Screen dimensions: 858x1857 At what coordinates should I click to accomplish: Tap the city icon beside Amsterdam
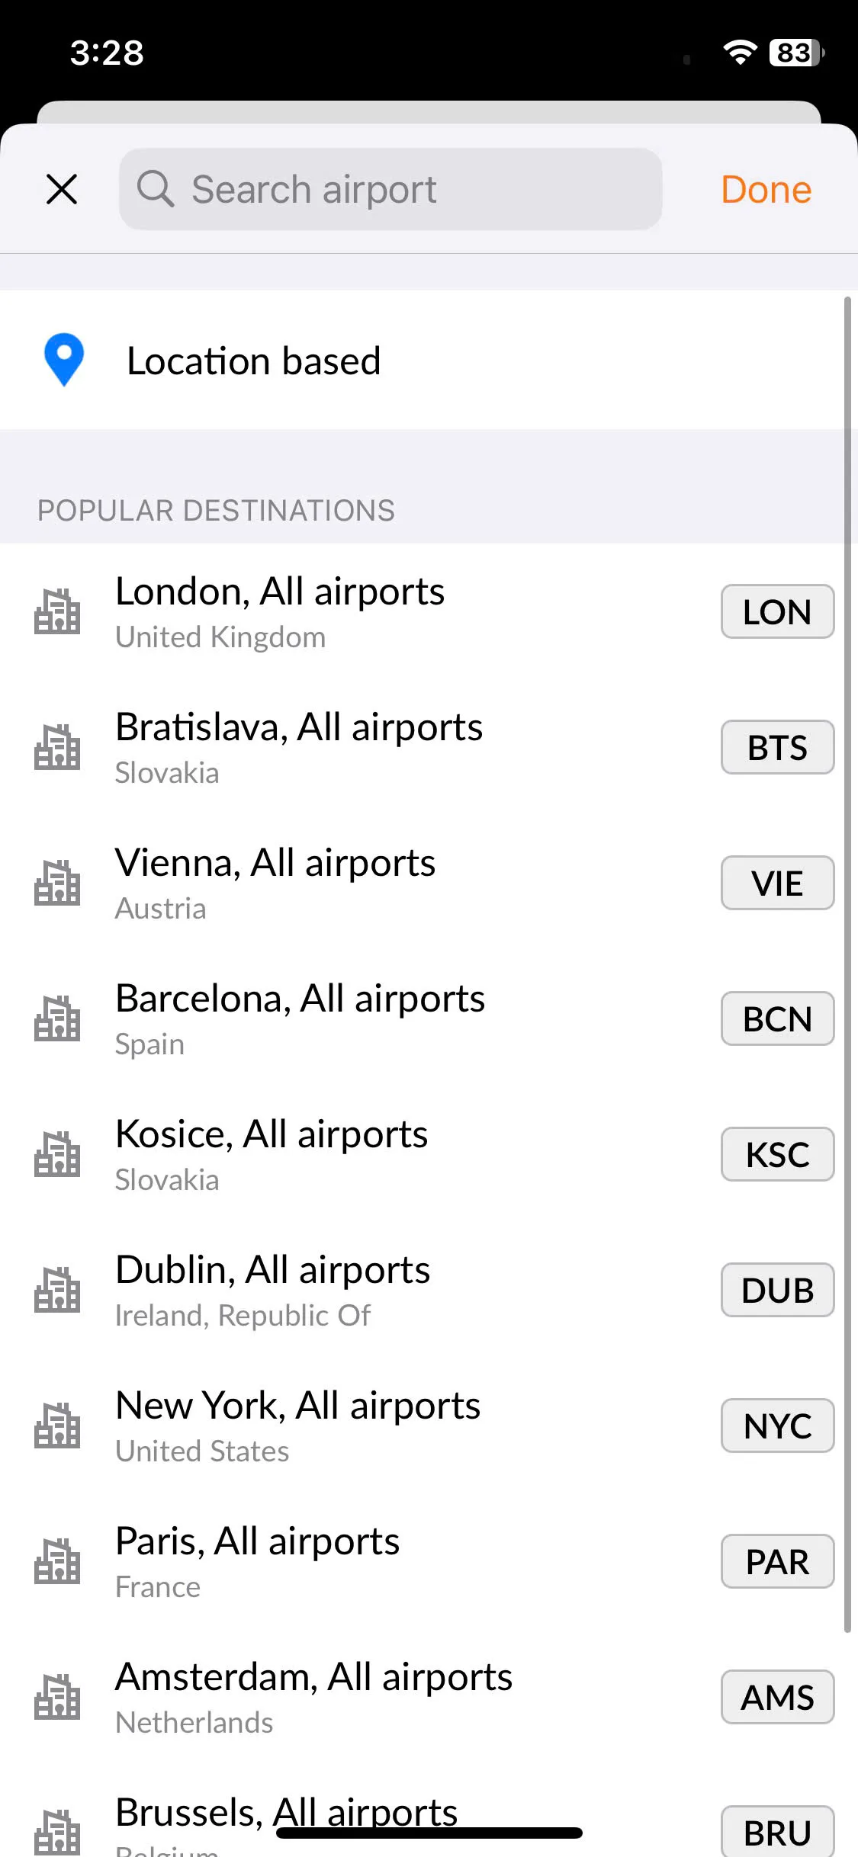tap(57, 1697)
